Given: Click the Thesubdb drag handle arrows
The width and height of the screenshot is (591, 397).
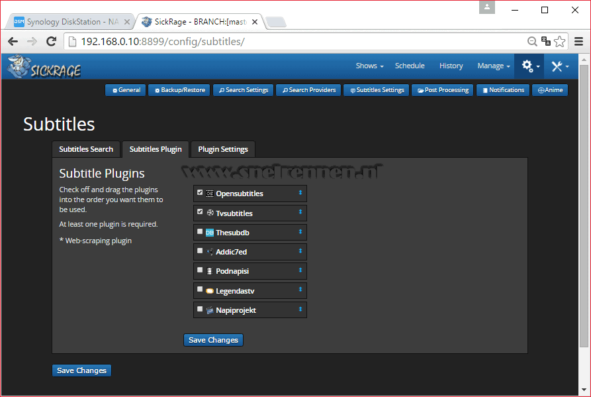Looking at the screenshot, I should click(x=300, y=232).
